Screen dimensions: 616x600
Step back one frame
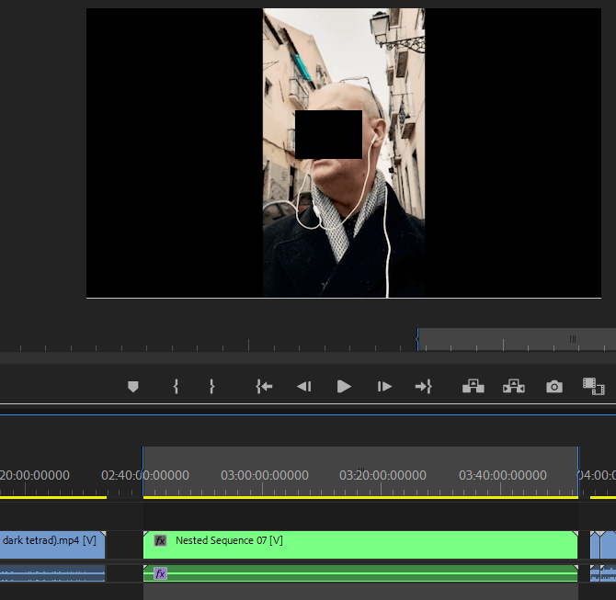pos(303,387)
